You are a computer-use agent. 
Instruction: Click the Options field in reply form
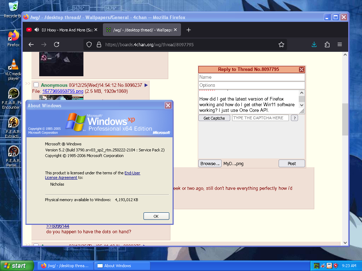point(252,85)
